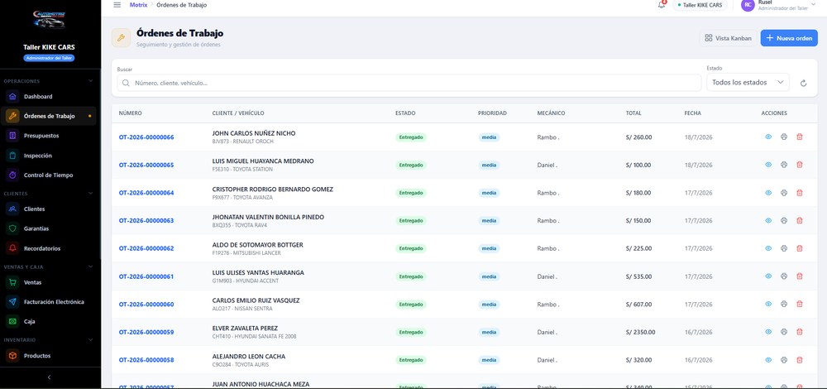Print order OT-2026-00000063
827x389 pixels.
784,220
